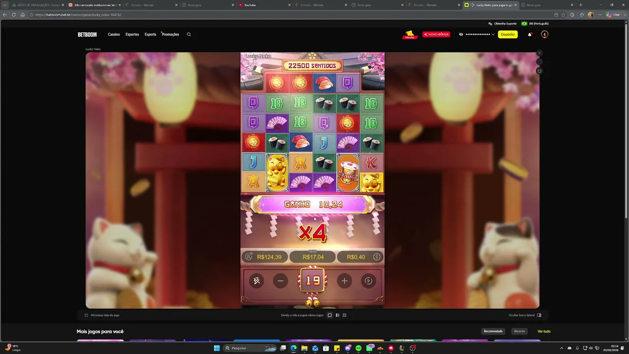Show hidden system tray icons
The height and width of the screenshot is (354, 629).
click(x=562, y=348)
